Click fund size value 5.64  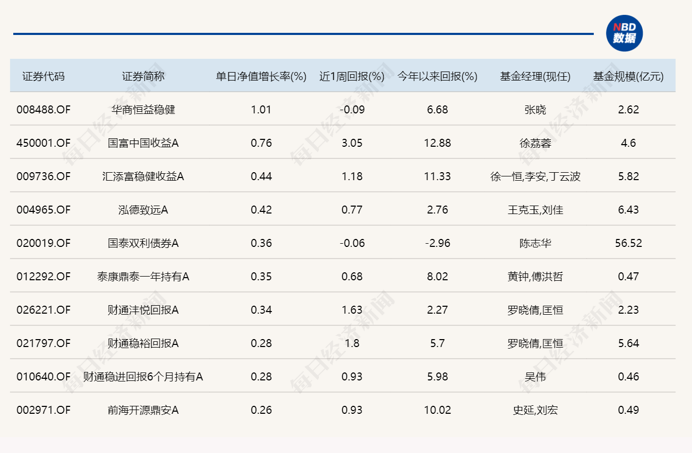tap(628, 343)
